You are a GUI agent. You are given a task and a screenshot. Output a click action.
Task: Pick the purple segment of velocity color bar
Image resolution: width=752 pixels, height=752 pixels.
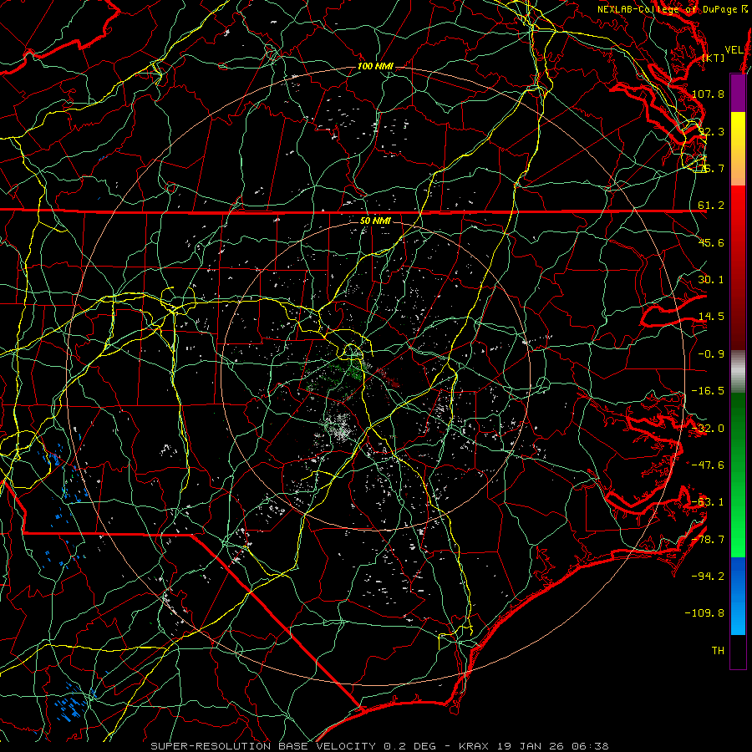click(738, 93)
